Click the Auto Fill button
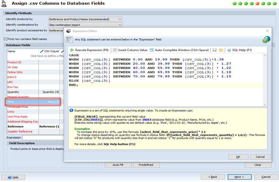 (x=118, y=165)
